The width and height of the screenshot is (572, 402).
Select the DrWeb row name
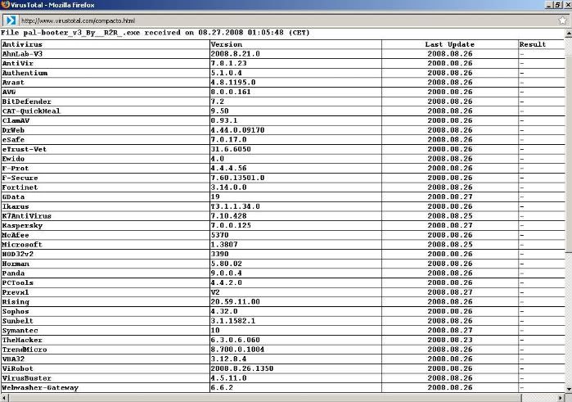[x=13, y=130]
